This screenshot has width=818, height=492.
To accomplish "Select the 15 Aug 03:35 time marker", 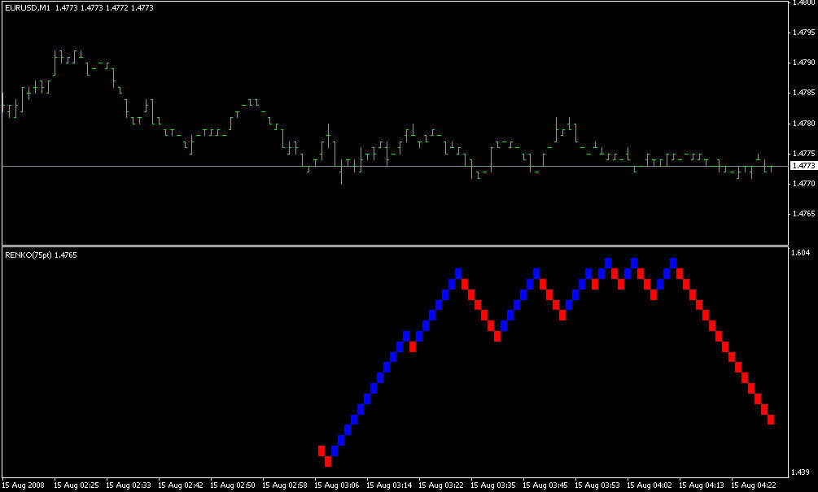I will pyautogui.click(x=493, y=485).
